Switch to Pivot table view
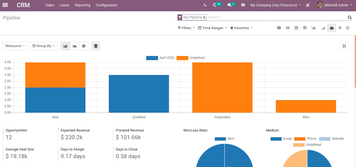The width and height of the screenshot is (356, 167). pos(305,28)
